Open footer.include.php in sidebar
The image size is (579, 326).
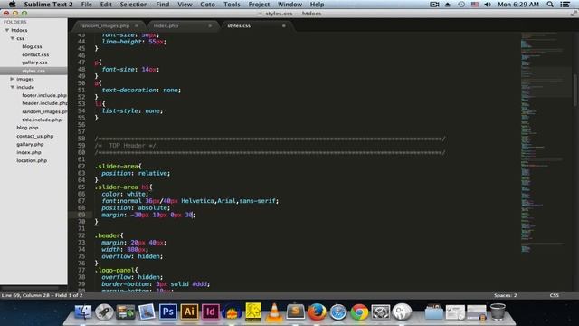pos(44,95)
